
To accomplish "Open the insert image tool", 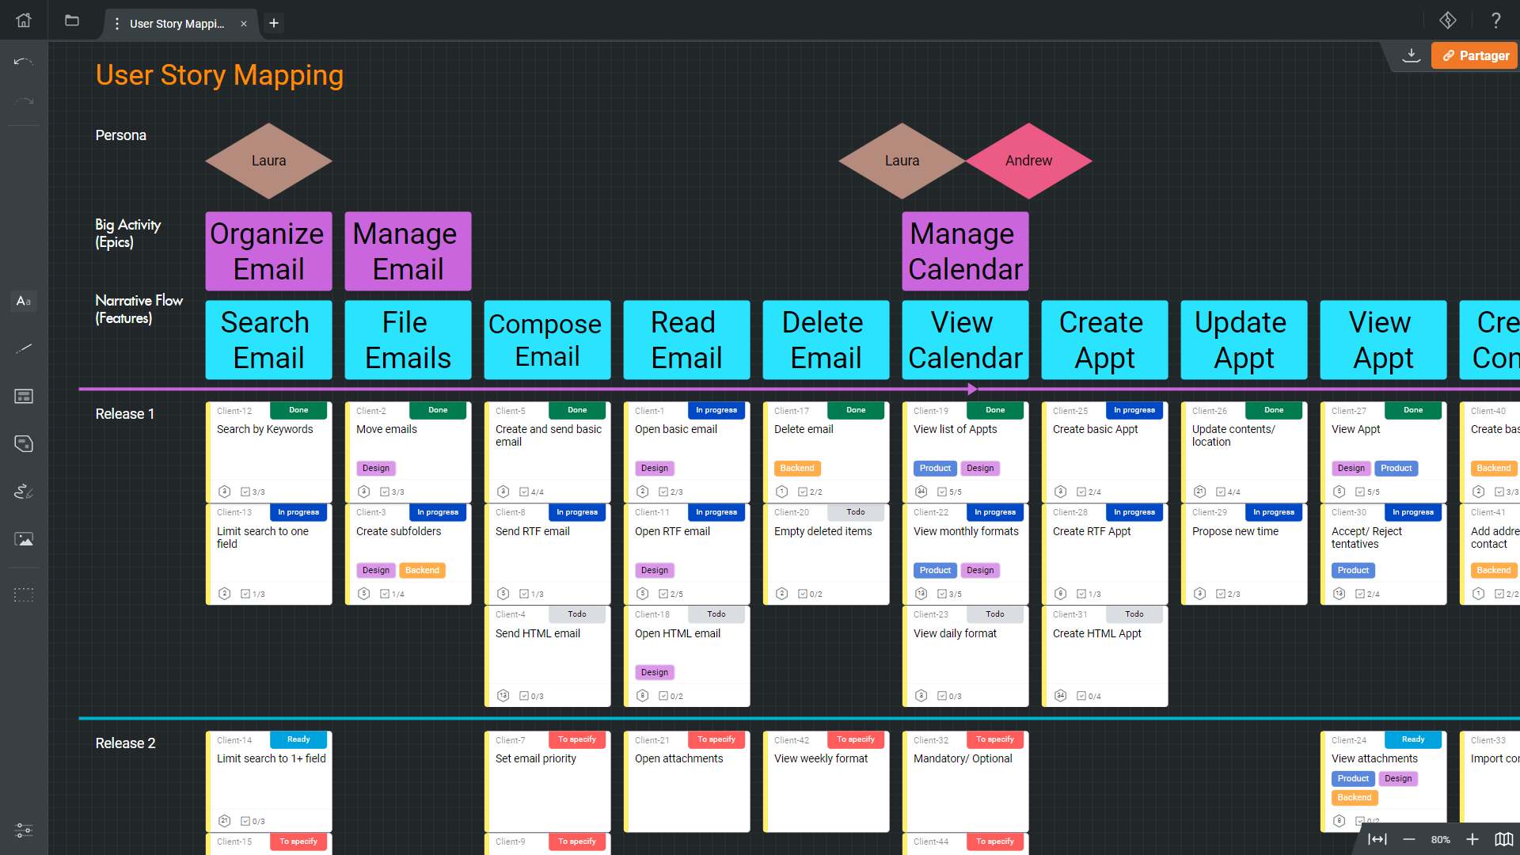I will click(24, 539).
